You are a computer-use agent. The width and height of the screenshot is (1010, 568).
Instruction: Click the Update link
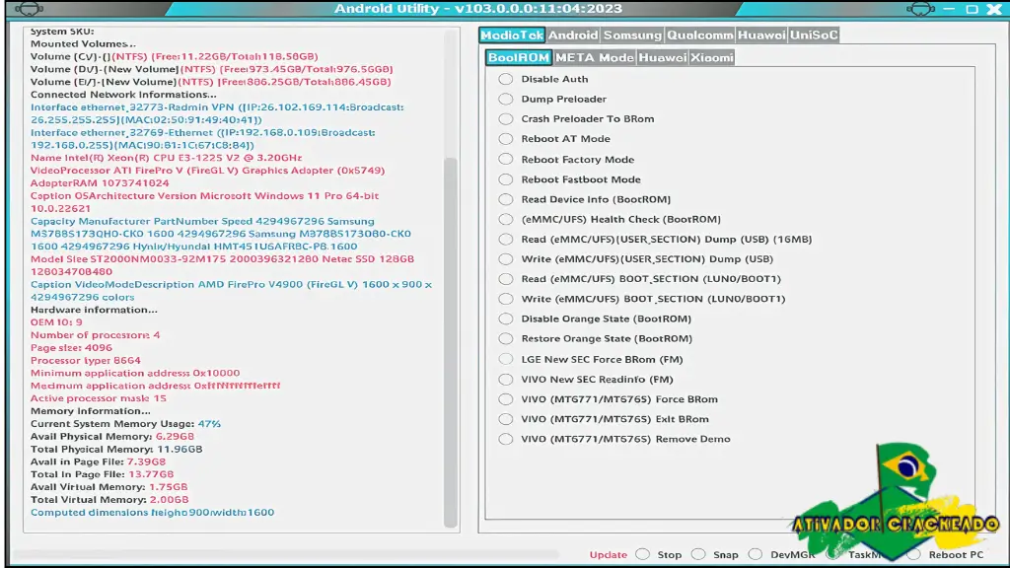coord(608,554)
